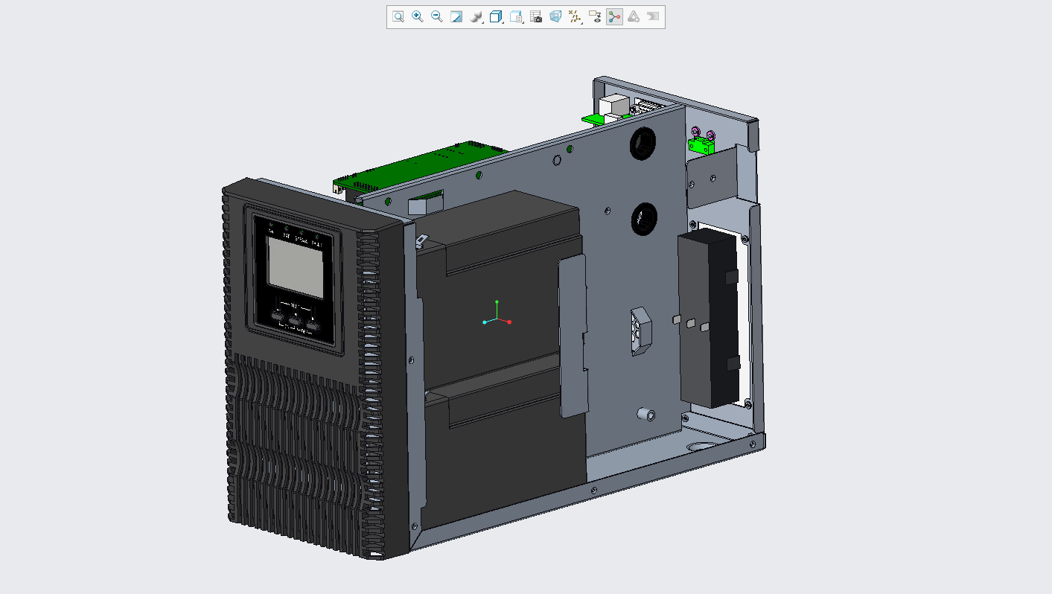This screenshot has height=594, width=1052.
Task: Repaint the graphics window
Action: click(456, 16)
